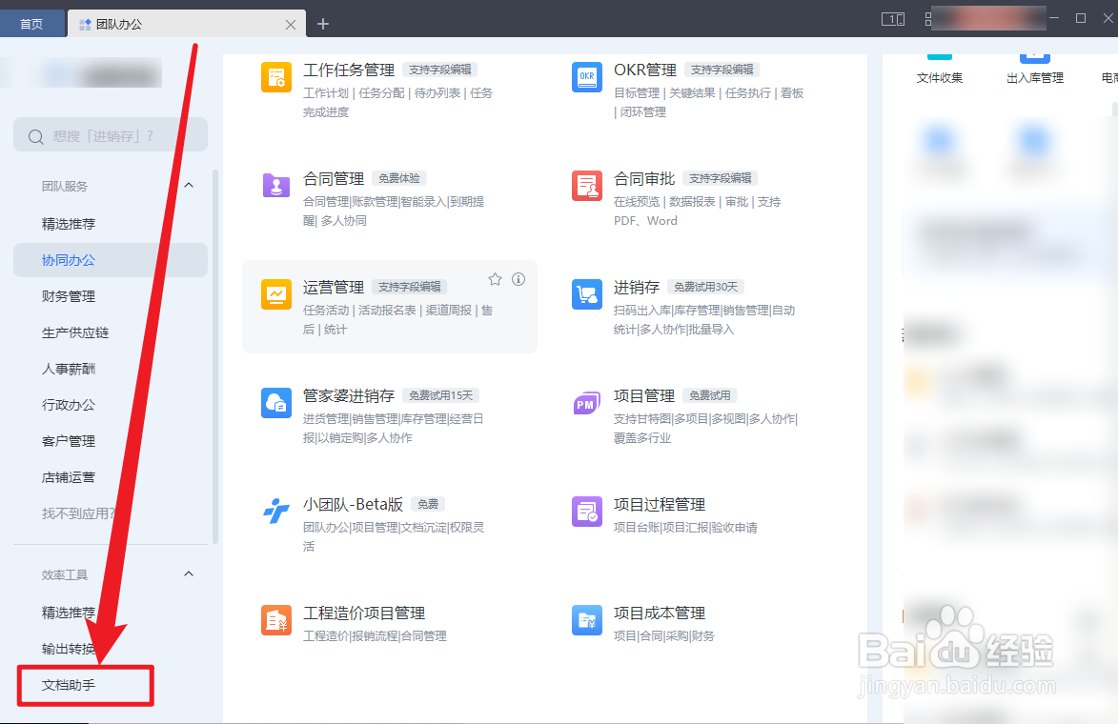Click the search box hinting 进销存
1118x724 pixels.
point(110,134)
